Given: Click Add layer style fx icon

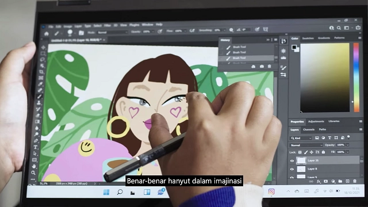Looking at the screenshot, I should coord(319,182).
